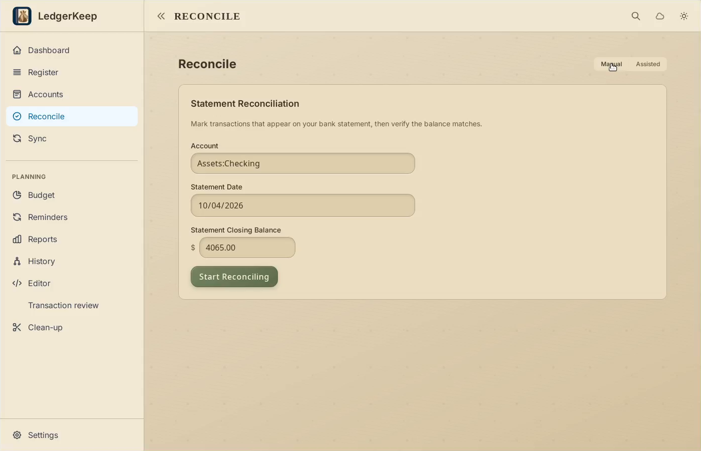
Task: Click the Accounts book icon
Action: [17, 94]
